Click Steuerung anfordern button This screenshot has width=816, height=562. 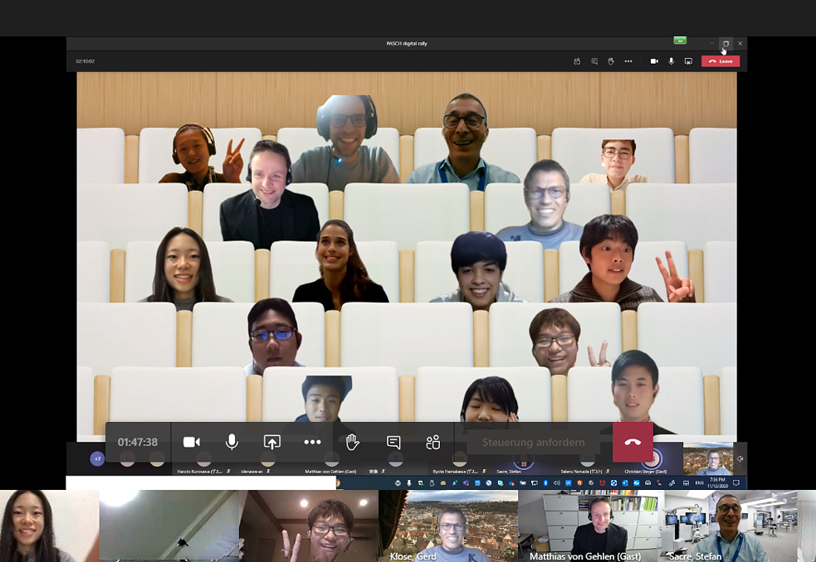(x=533, y=443)
